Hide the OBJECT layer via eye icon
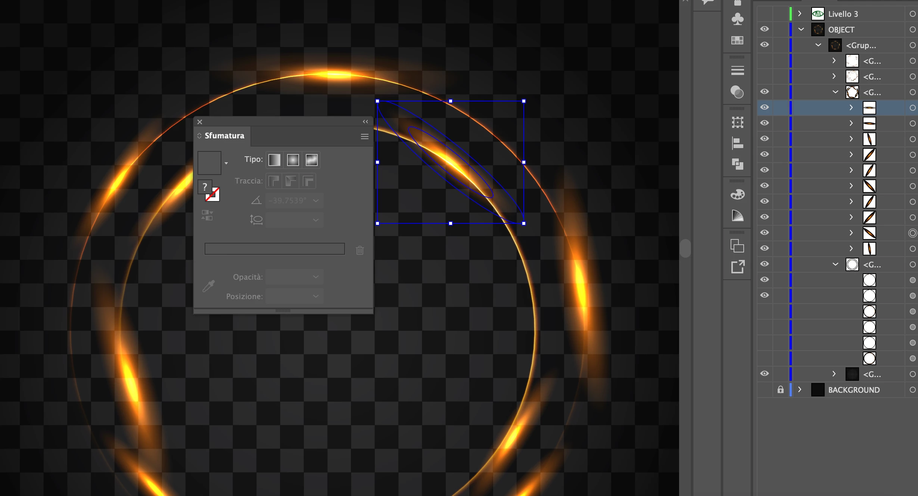918x496 pixels. click(765, 29)
